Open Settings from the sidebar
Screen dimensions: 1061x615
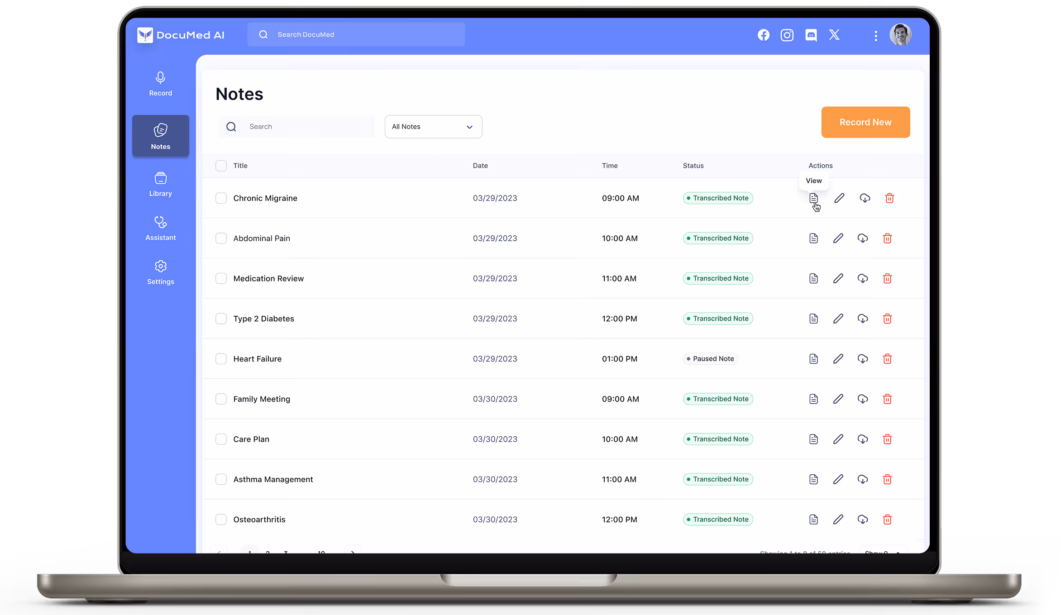161,273
